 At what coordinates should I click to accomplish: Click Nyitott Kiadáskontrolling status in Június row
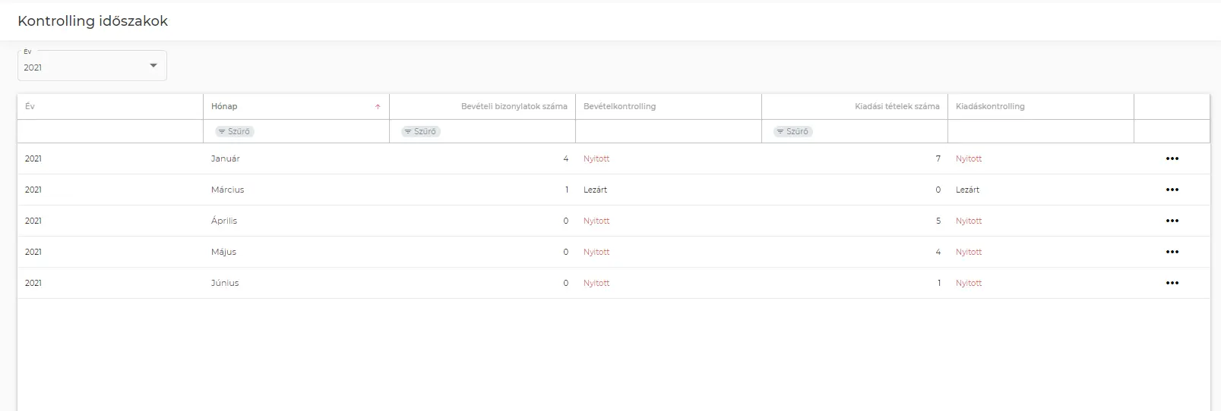click(x=969, y=283)
